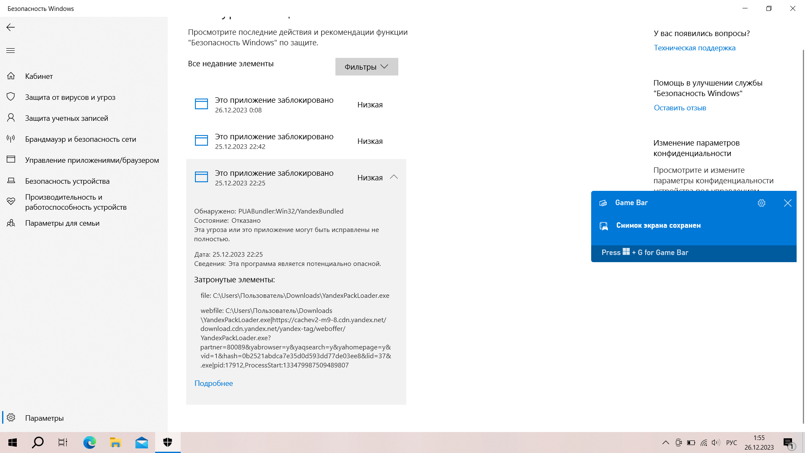The width and height of the screenshot is (805, 453).
Task: Launch Microsoft Edge from taskbar
Action: [x=89, y=443]
